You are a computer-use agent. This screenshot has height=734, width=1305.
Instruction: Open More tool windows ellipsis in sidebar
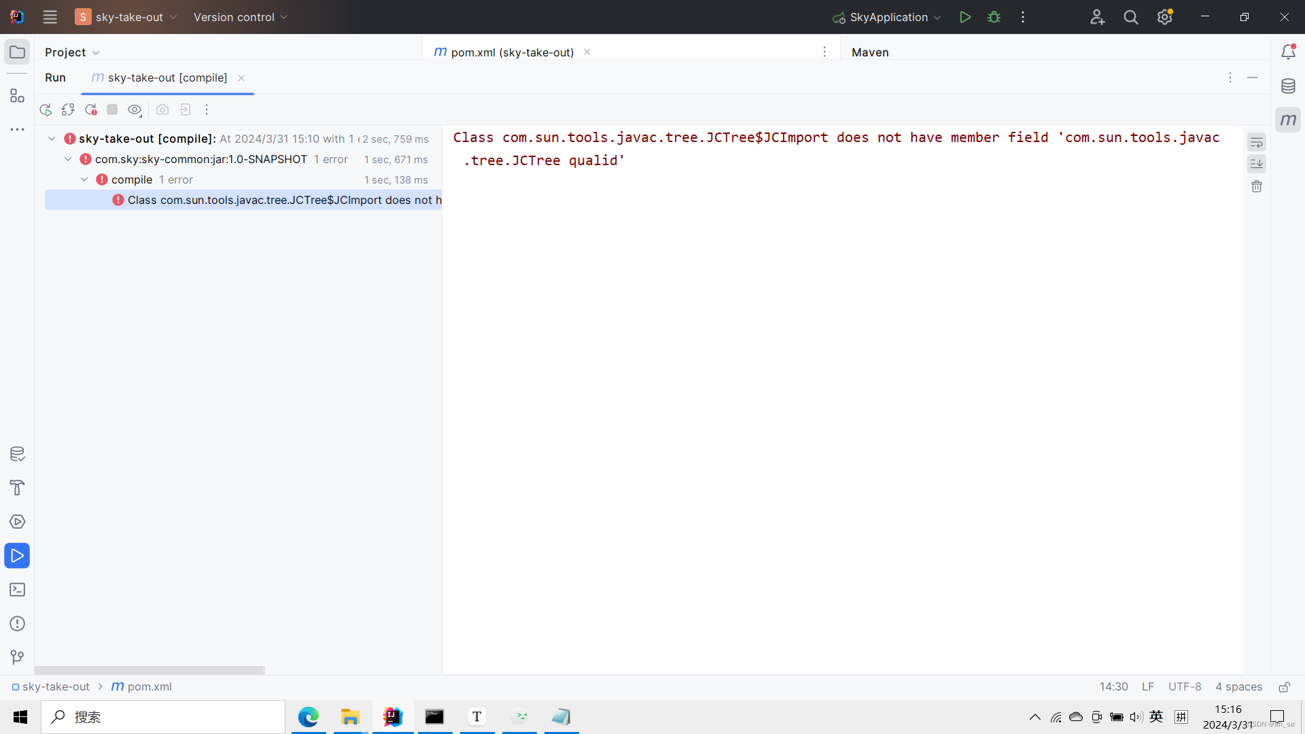[x=18, y=129]
